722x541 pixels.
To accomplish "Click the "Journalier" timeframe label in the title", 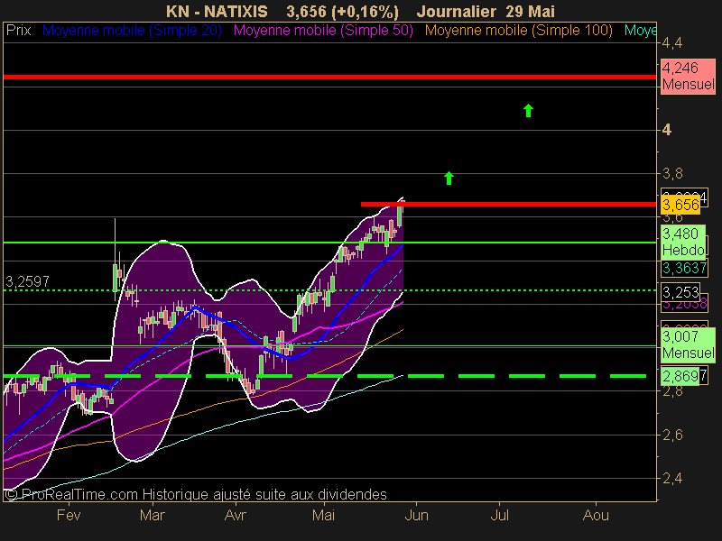I will click(457, 11).
